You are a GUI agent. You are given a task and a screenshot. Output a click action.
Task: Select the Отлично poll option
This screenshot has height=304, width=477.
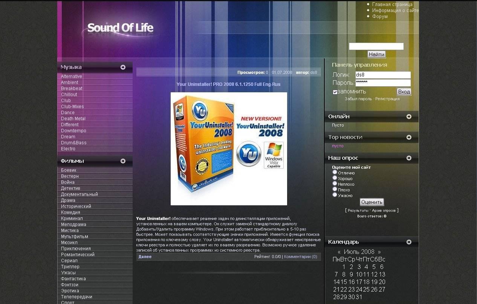(x=335, y=172)
